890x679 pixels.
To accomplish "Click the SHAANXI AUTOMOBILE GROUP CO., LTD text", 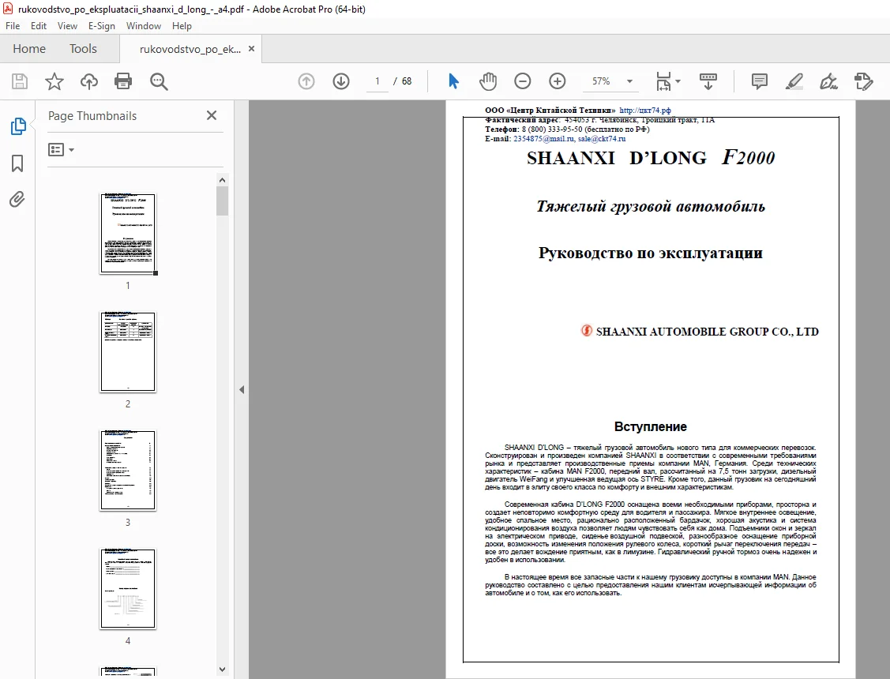I will click(x=707, y=332).
